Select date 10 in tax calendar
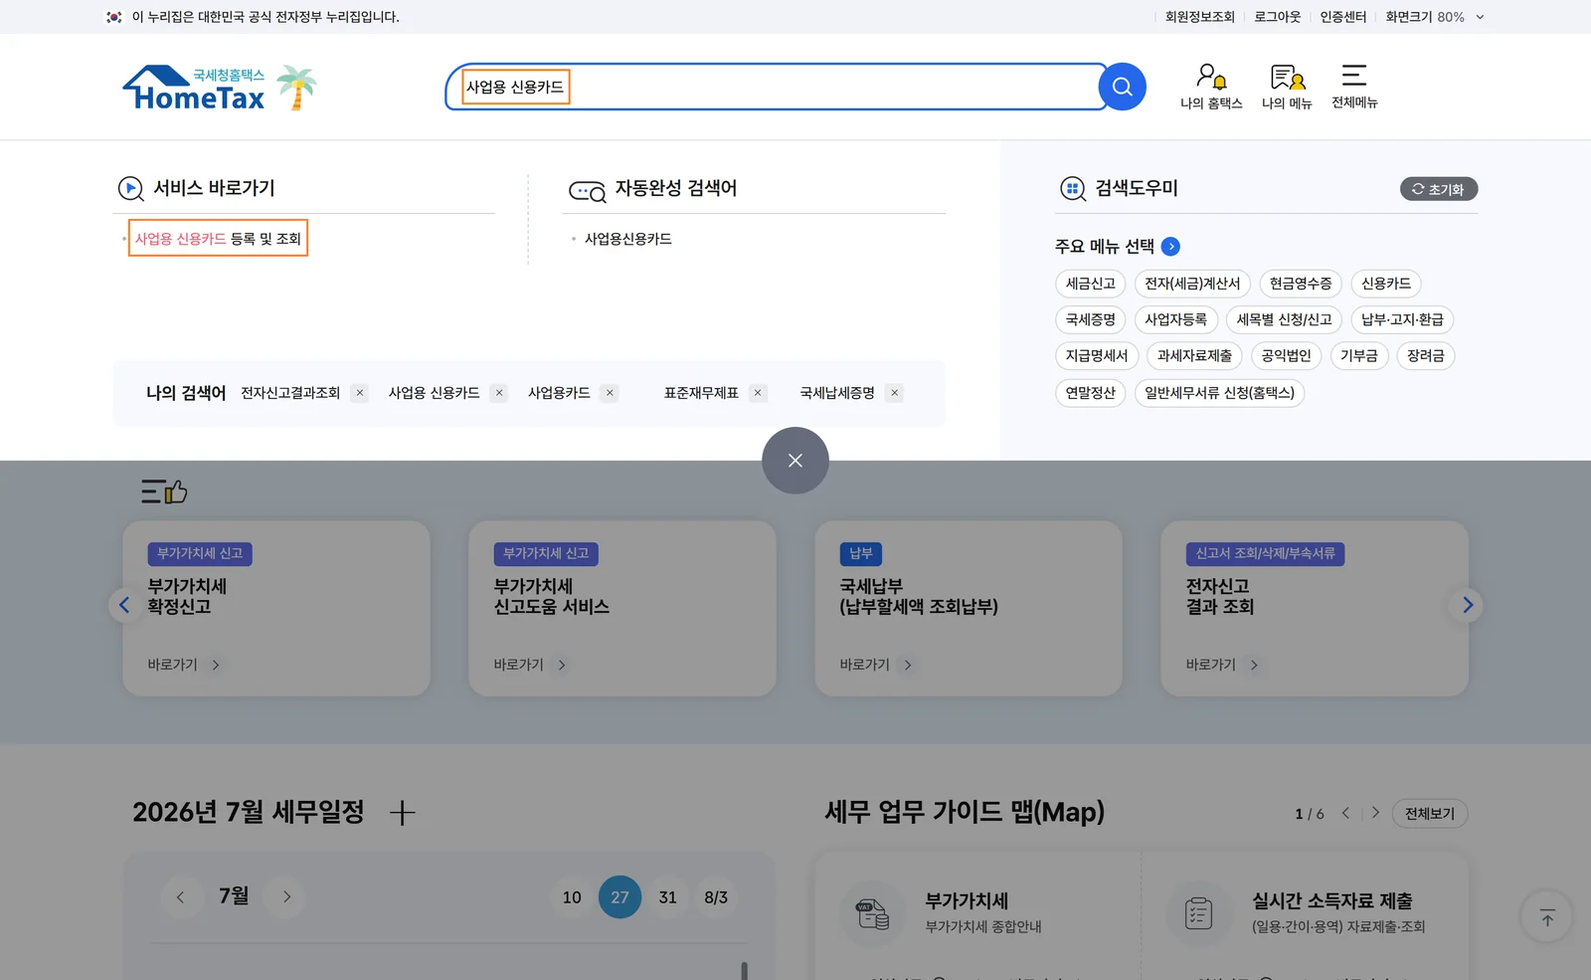The image size is (1591, 980). (x=572, y=897)
